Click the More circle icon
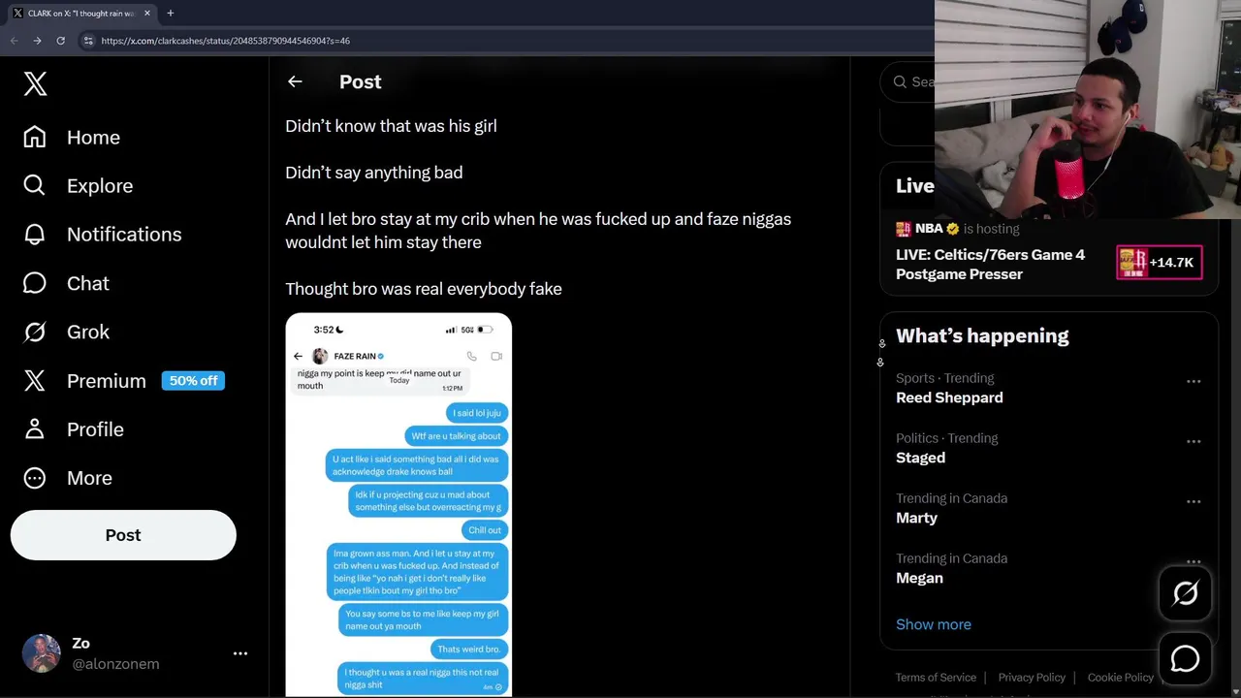 35,478
